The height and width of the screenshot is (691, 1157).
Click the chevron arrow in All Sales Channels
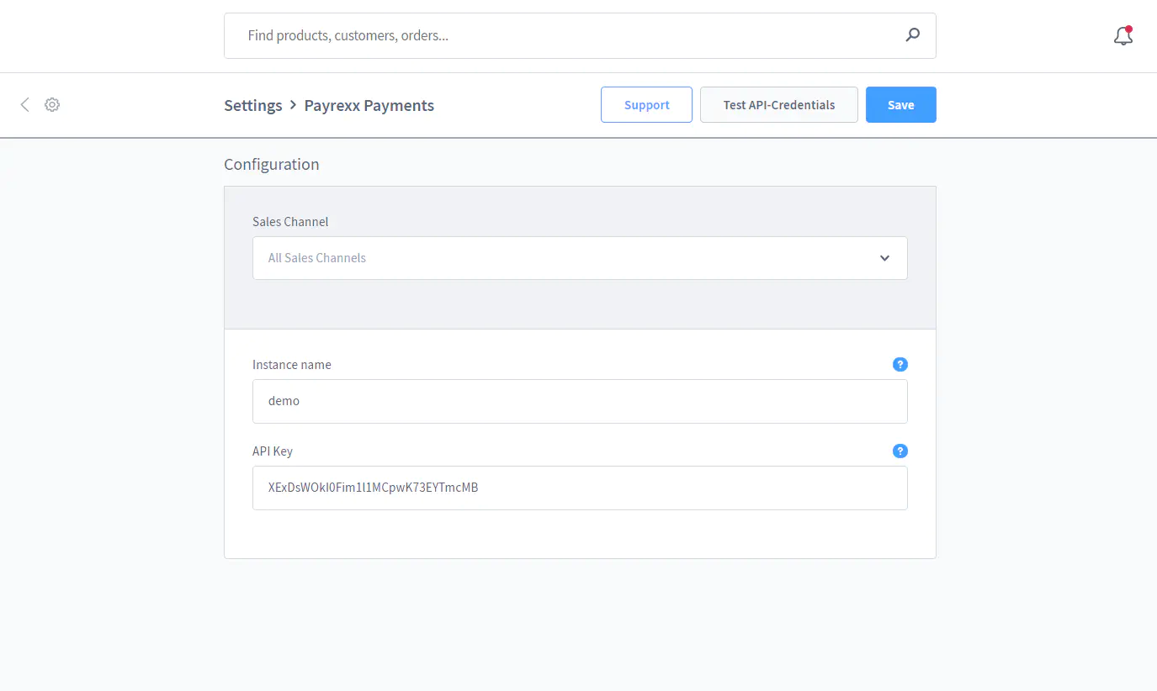pyautogui.click(x=884, y=258)
